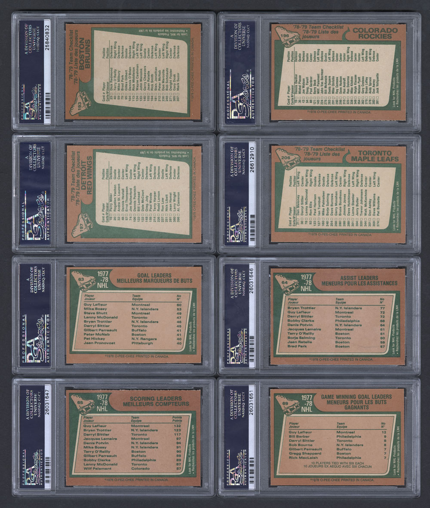The width and height of the screenshot is (430, 508).
Task: Click Bobby Clarke row on Assist Leaders card
Action: (x=336, y=321)
